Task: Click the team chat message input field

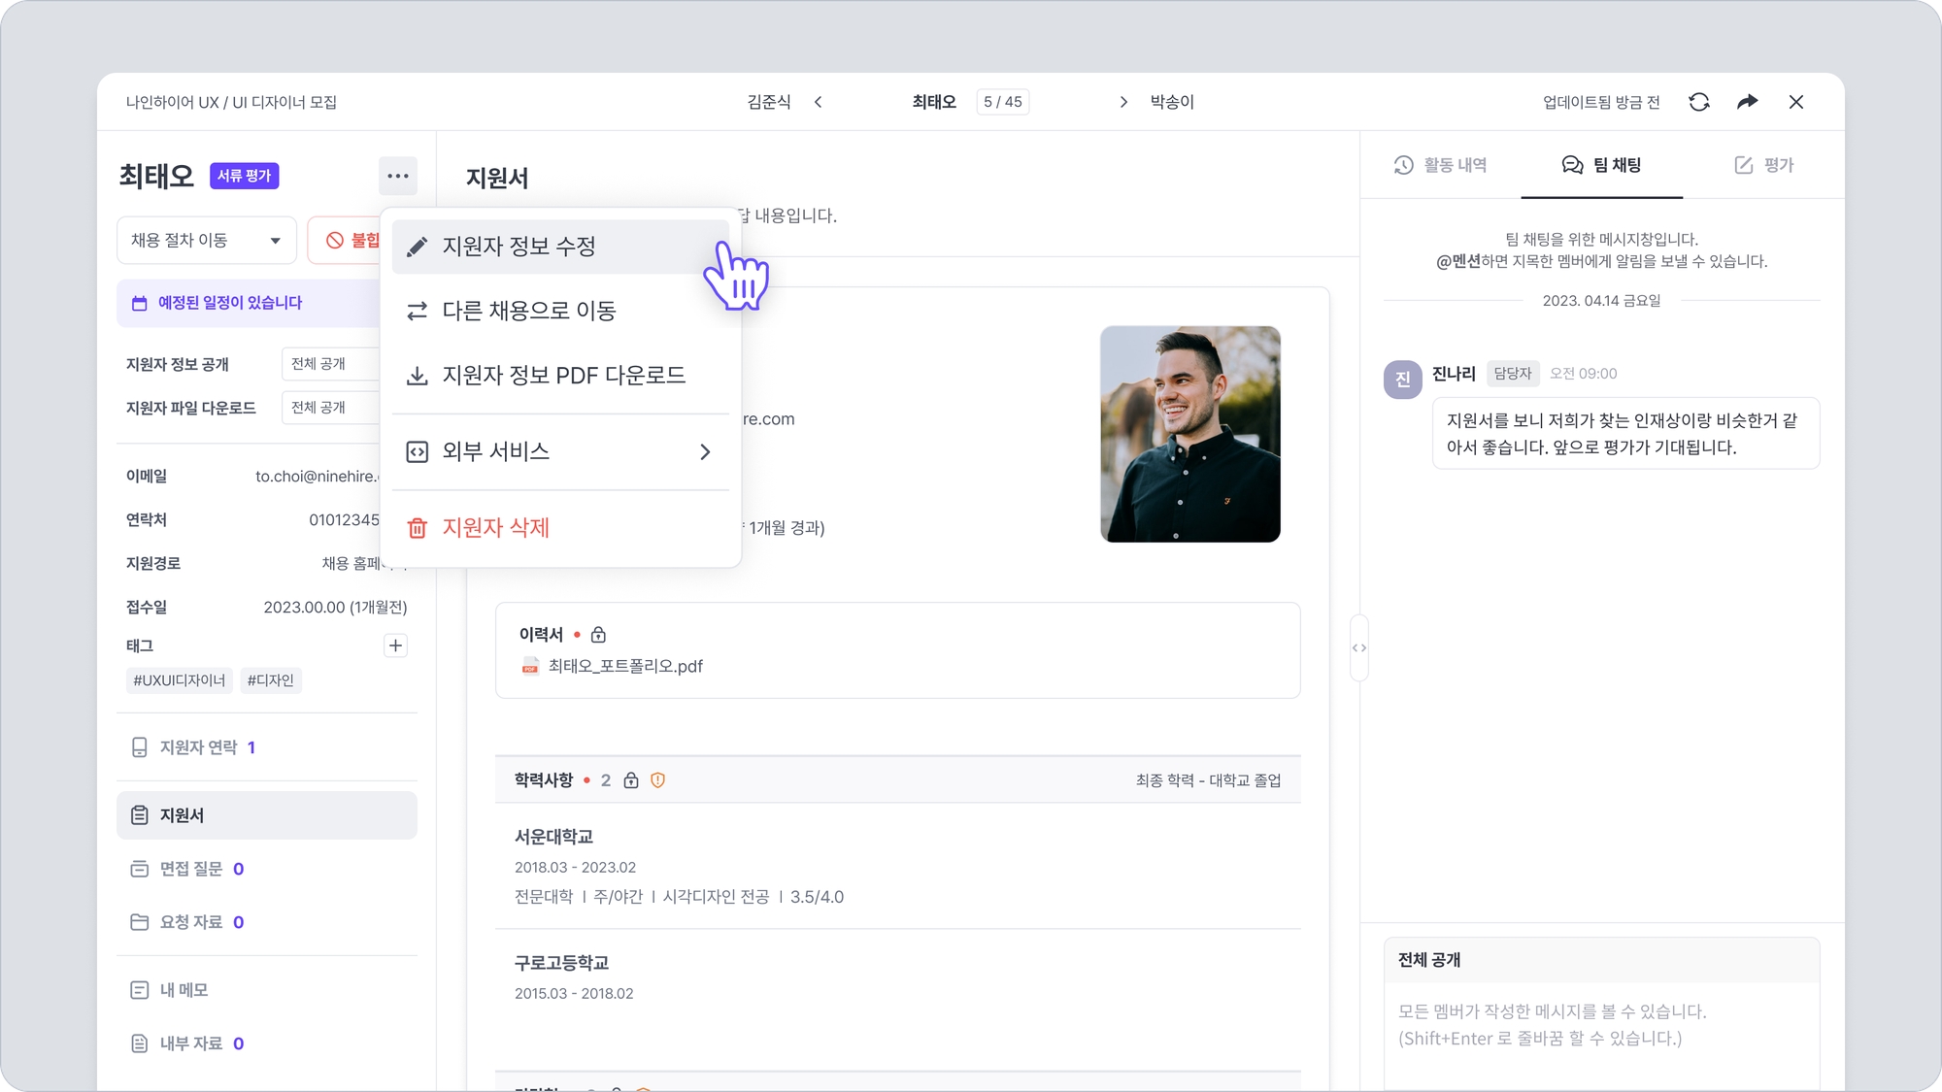Action: pyautogui.click(x=1600, y=1026)
